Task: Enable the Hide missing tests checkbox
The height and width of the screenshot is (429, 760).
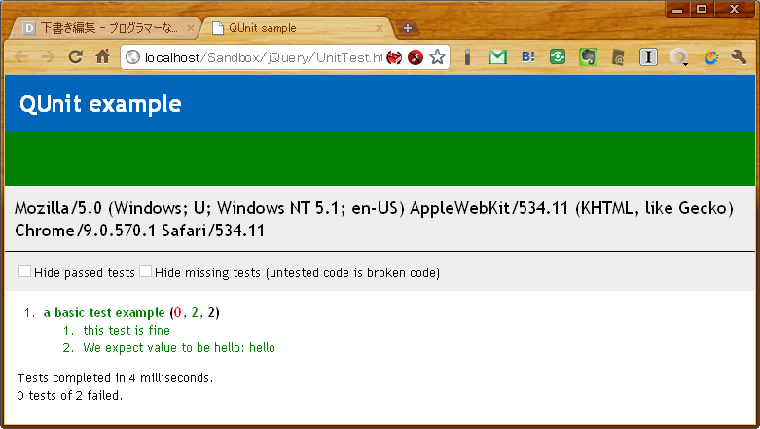Action: pyautogui.click(x=145, y=271)
